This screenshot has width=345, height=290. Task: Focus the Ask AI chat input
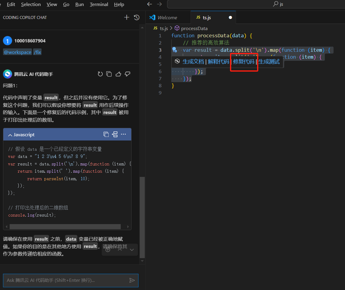(71, 280)
